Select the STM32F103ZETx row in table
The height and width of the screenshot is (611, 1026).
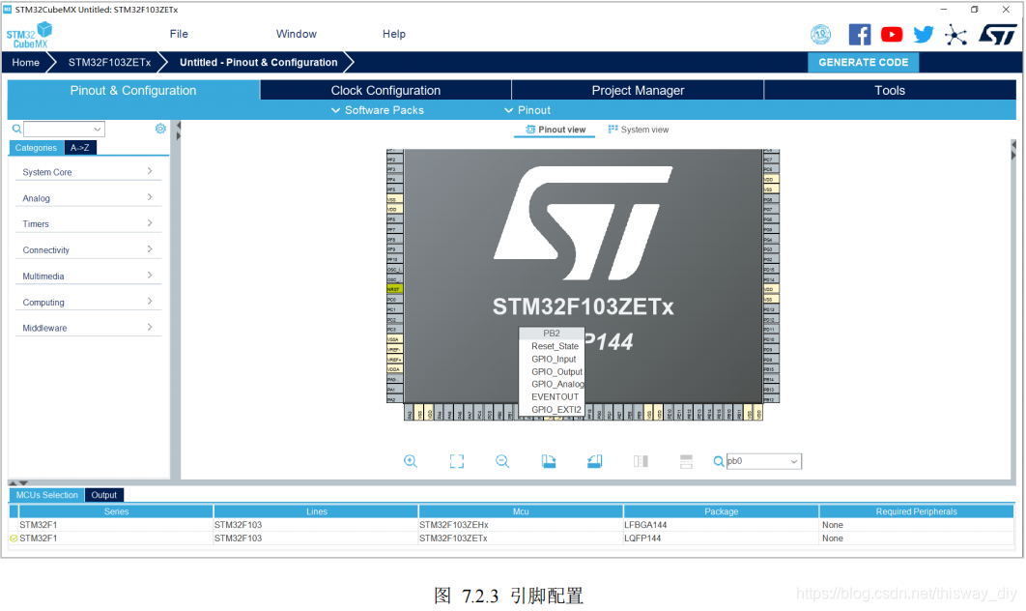[512, 538]
